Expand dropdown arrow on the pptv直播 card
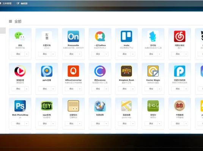 tap(53, 89)
